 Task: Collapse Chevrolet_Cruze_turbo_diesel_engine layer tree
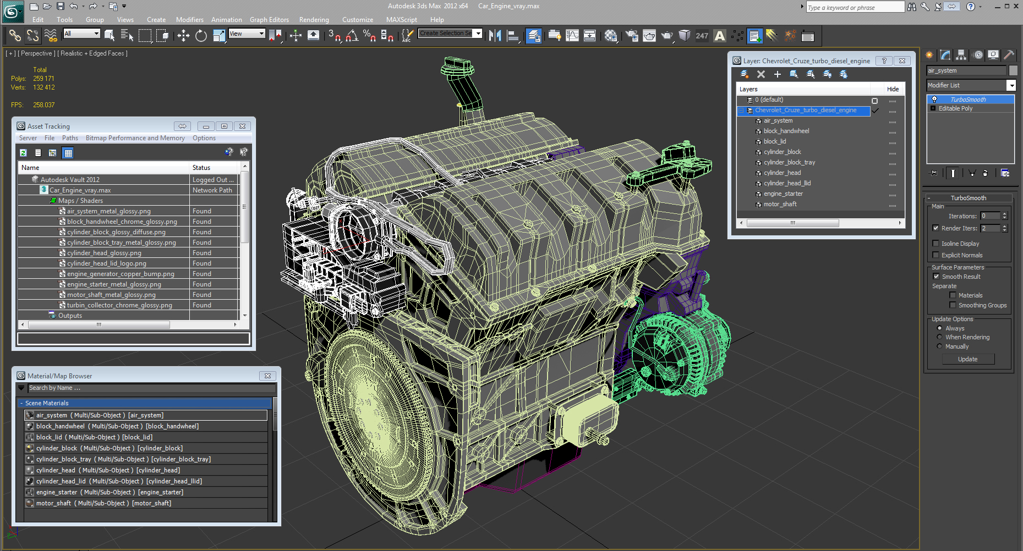click(x=741, y=111)
